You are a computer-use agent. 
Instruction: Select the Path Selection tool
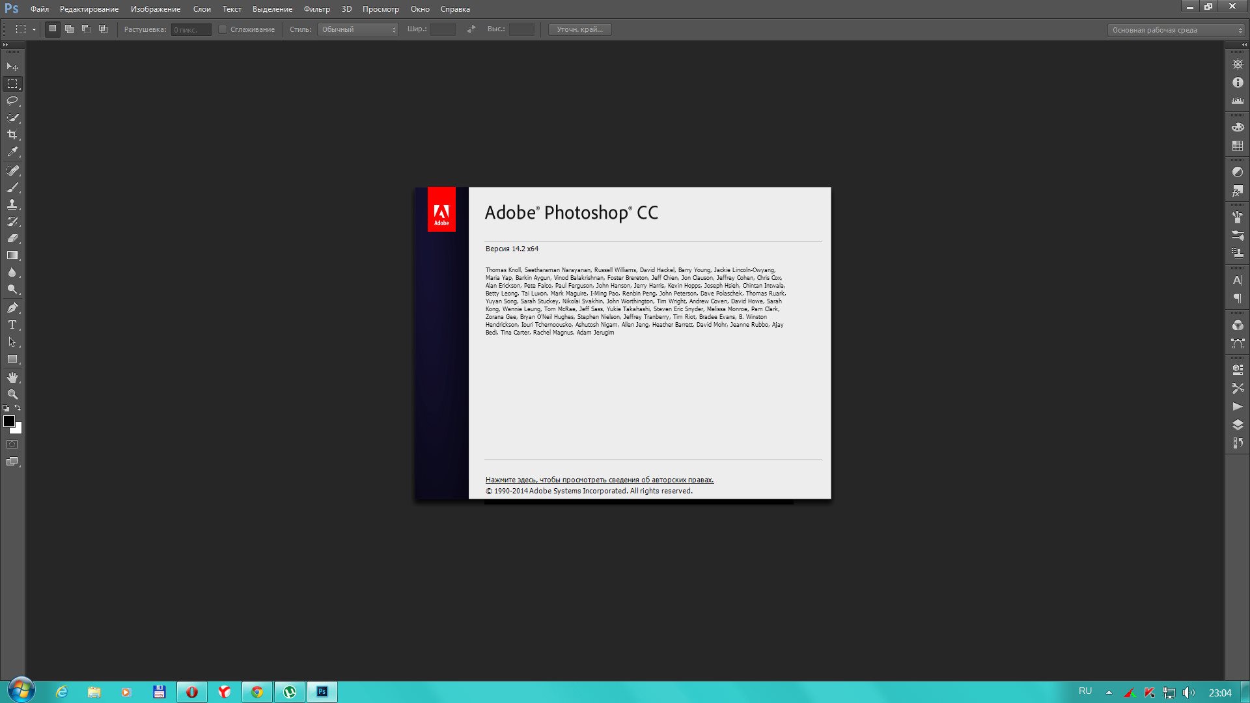pyautogui.click(x=12, y=342)
